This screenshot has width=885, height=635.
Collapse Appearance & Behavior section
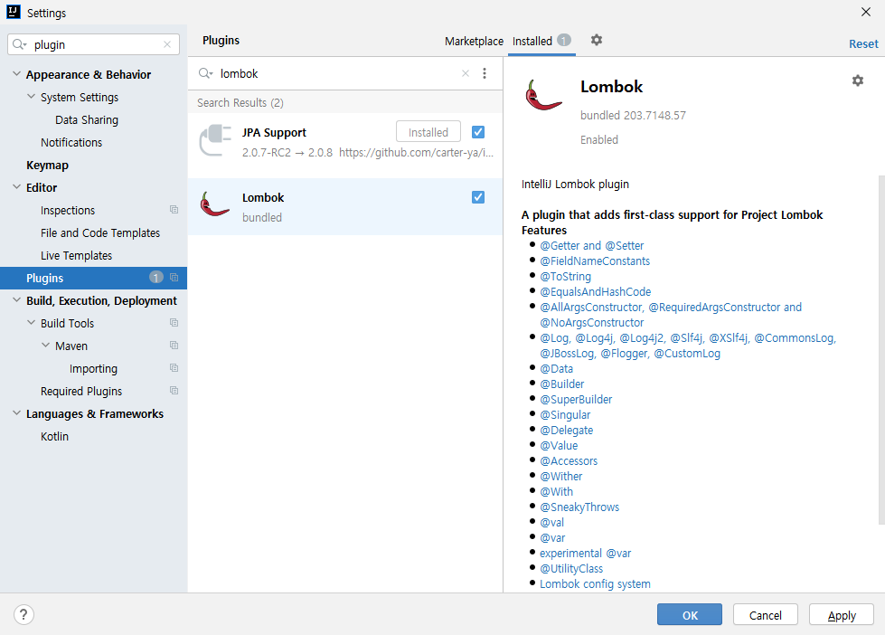[x=17, y=74]
